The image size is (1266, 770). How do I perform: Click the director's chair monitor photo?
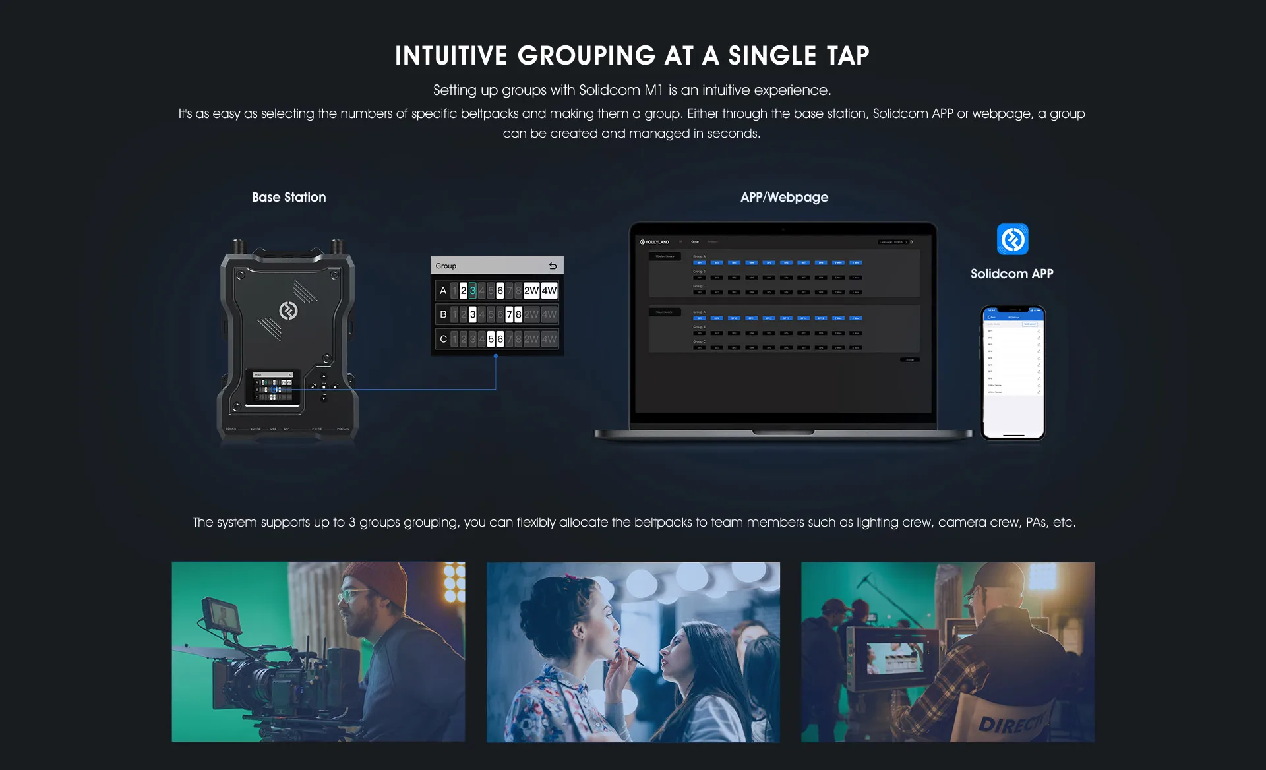click(948, 651)
